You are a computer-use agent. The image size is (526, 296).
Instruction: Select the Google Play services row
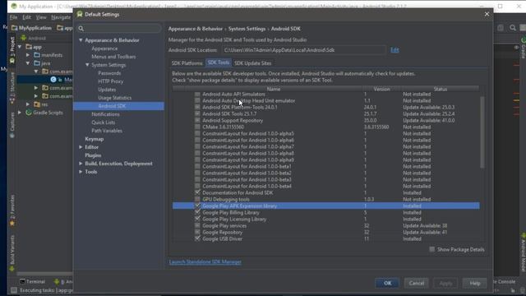tap(325, 225)
